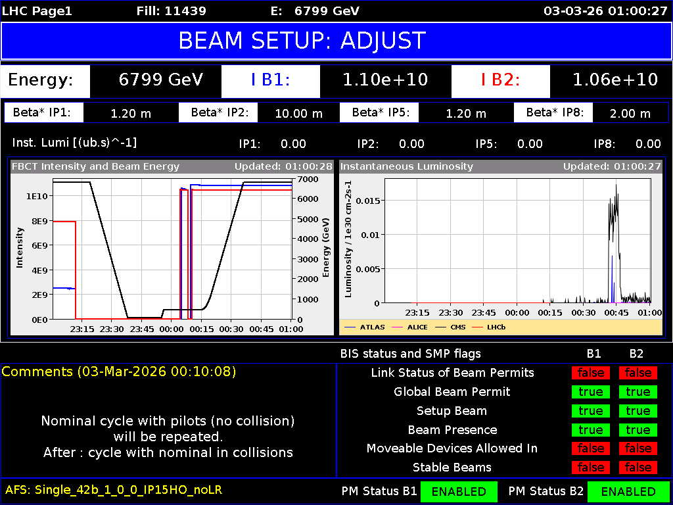Toggle the Moveable Devices Allowed In B1 flag
This screenshot has width=673, height=505.
click(x=590, y=448)
